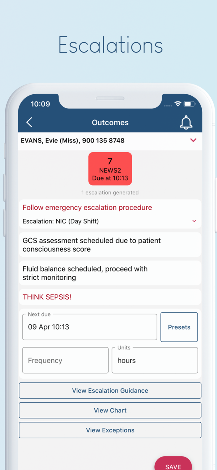Image resolution: width=217 pixels, height=470 pixels.
Task: Open View Chart
Action: point(110,410)
